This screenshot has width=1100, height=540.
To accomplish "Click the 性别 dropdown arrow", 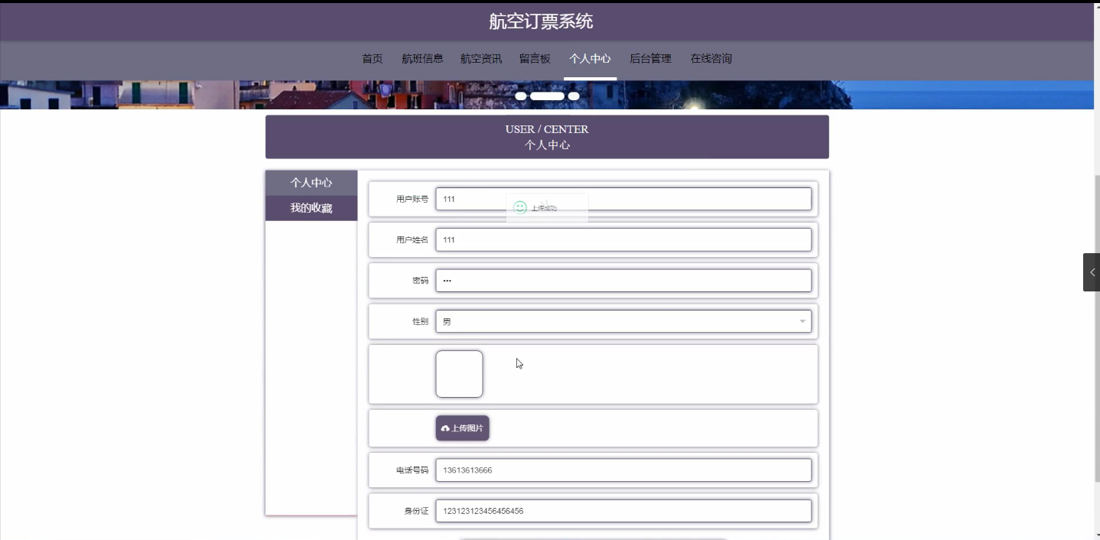I will coord(802,321).
